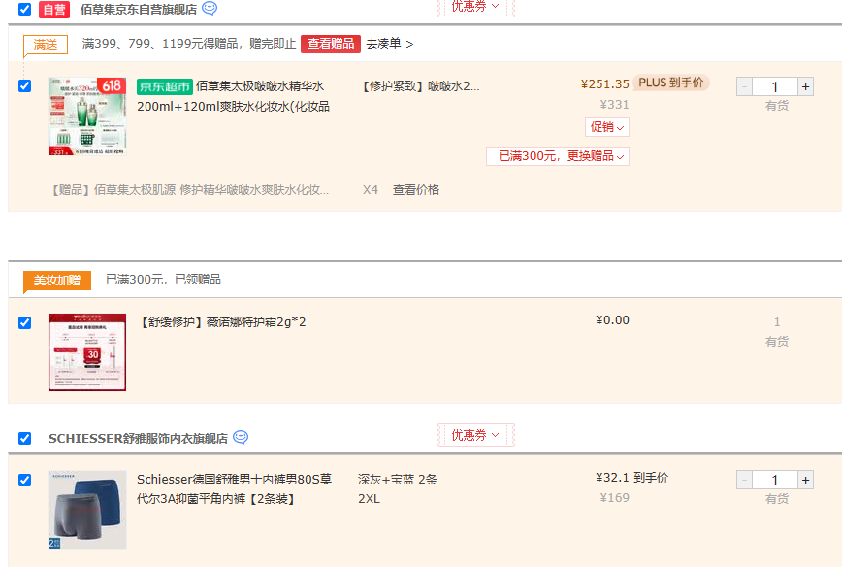Decrease quantity of 佰草集 啵啵水
Screen dimensions: 842x567
click(744, 87)
